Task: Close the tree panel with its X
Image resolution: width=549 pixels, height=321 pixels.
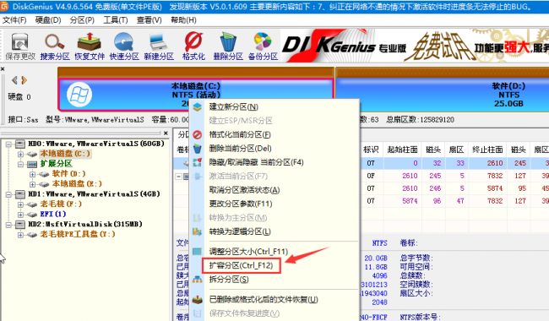Action: pos(166,133)
